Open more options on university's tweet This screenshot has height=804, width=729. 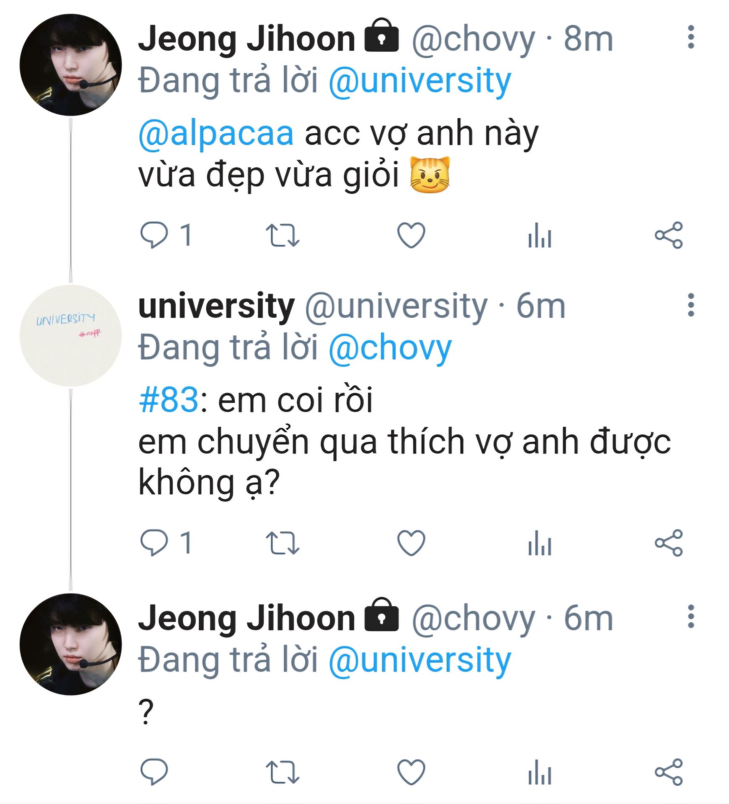[x=691, y=305]
